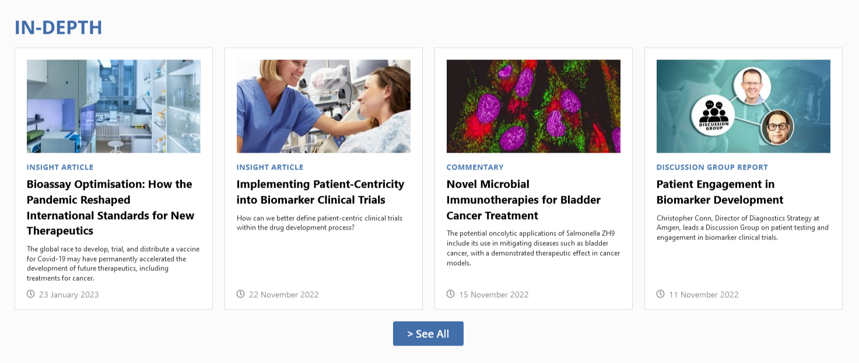859x363 pixels.
Task: Click the Discussion Group Report category label
Action: click(x=712, y=167)
